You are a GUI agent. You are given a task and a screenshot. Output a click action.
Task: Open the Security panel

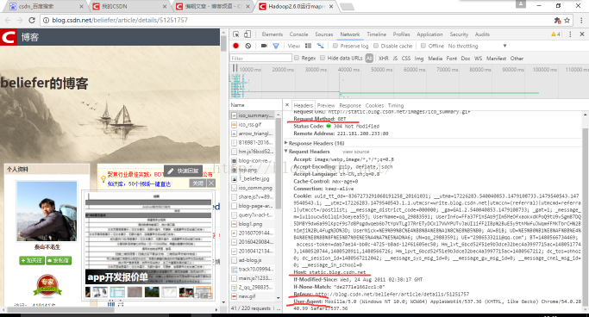click(x=459, y=34)
